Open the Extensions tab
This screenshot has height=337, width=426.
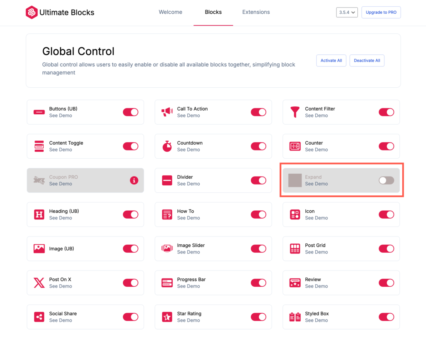[x=256, y=12]
